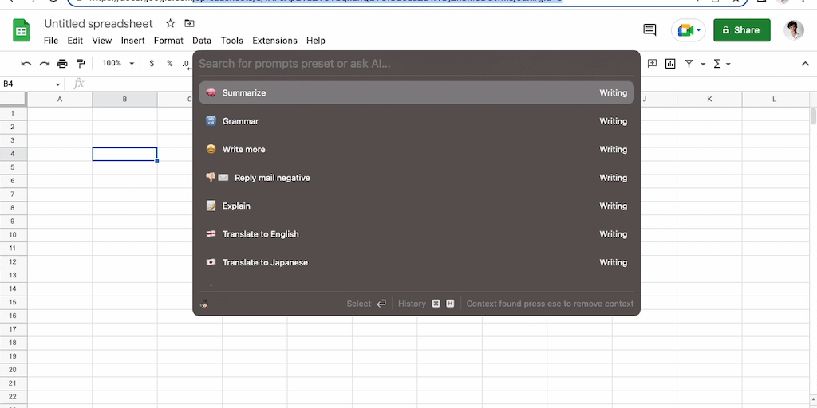Click the insert comment icon in toolbar
The height and width of the screenshot is (408, 817).
pyautogui.click(x=652, y=64)
